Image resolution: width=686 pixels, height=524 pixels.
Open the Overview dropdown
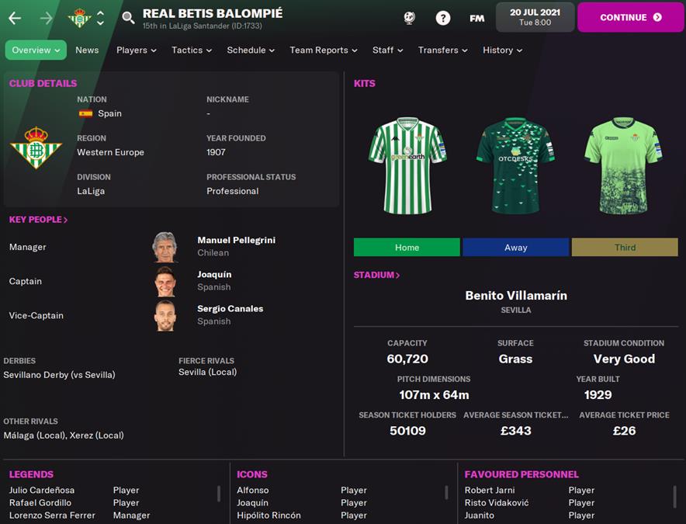tap(36, 50)
